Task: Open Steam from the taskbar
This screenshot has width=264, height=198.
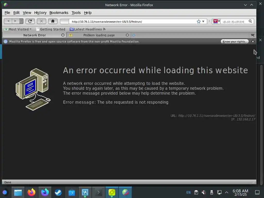Action: pos(58,192)
